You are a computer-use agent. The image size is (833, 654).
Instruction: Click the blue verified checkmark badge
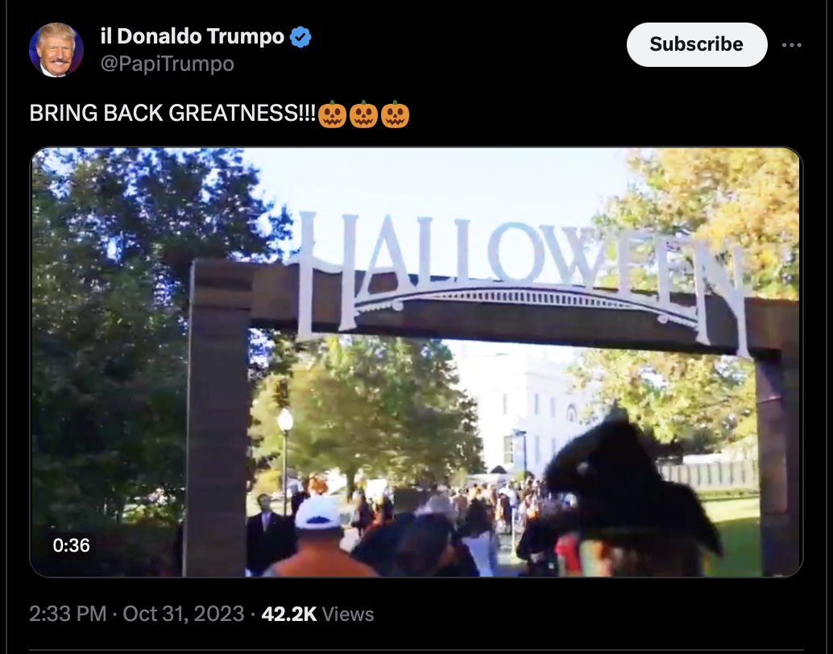point(300,37)
